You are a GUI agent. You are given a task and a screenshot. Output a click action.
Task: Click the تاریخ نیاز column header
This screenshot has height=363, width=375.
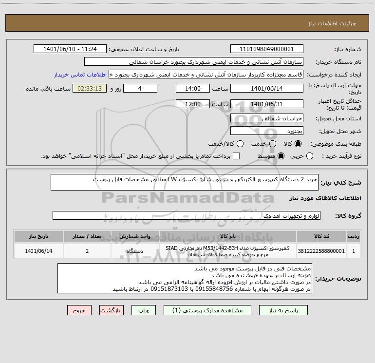[38, 236]
